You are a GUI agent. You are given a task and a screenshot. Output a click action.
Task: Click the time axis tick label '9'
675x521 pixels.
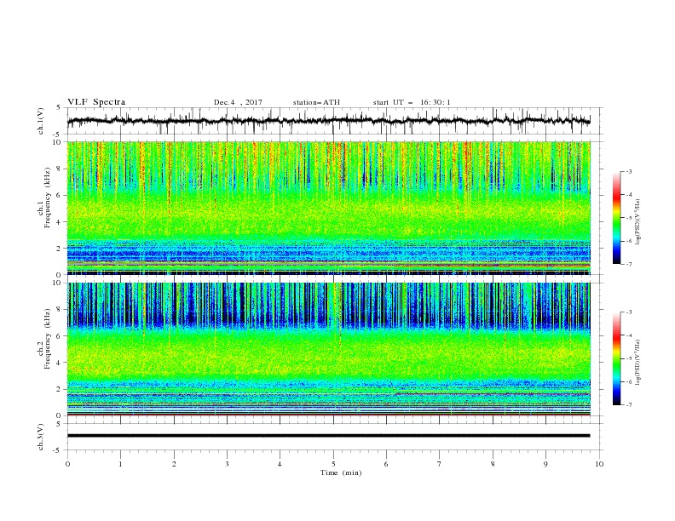point(545,464)
